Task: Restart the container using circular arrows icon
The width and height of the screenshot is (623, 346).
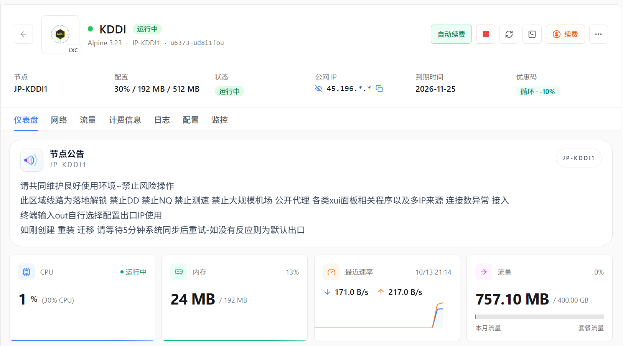Action: [509, 34]
